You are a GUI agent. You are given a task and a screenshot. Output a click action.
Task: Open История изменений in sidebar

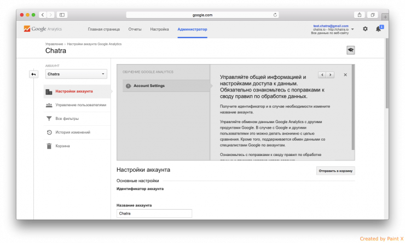[x=77, y=132]
